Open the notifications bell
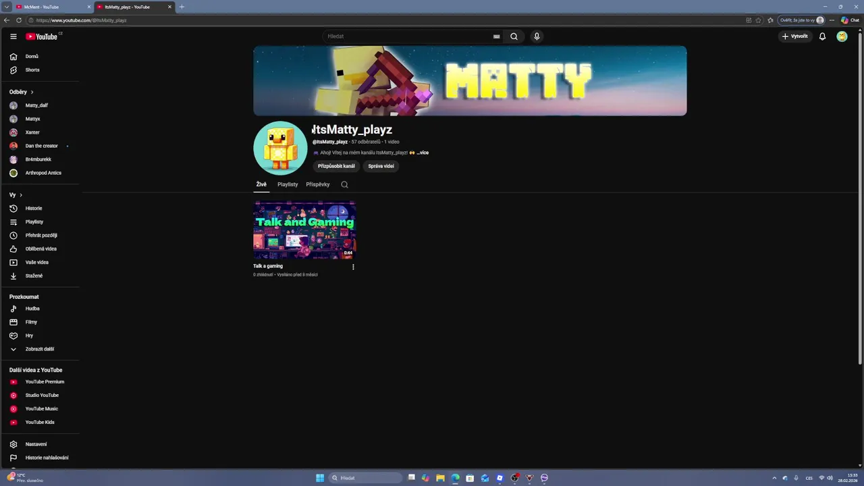The height and width of the screenshot is (486, 864). click(x=822, y=36)
